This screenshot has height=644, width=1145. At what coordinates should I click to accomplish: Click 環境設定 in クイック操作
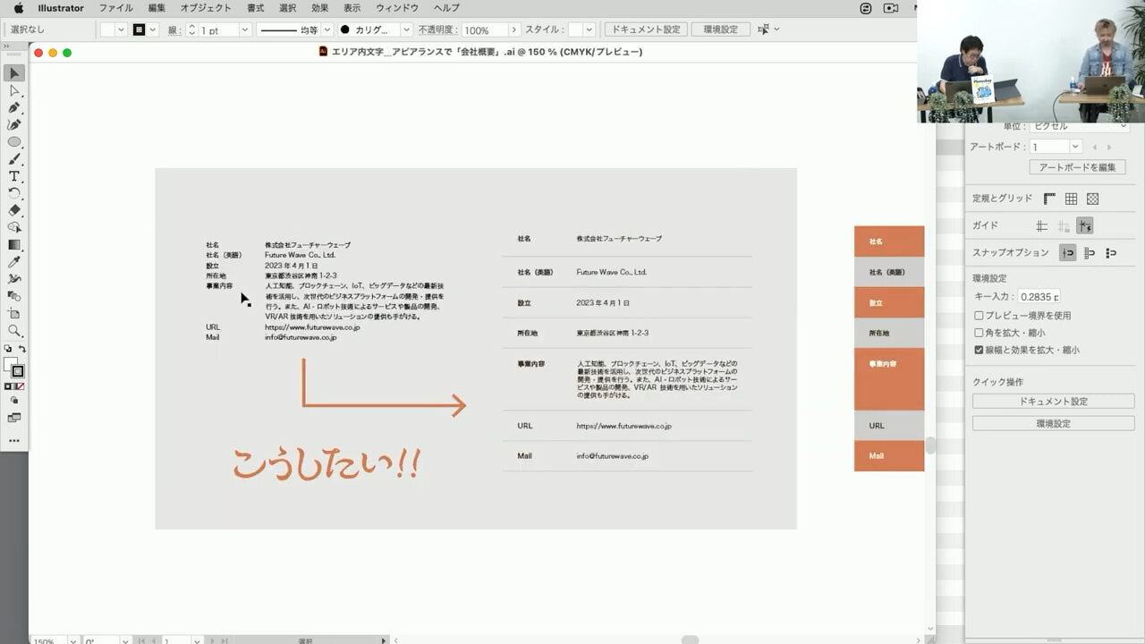(1053, 423)
